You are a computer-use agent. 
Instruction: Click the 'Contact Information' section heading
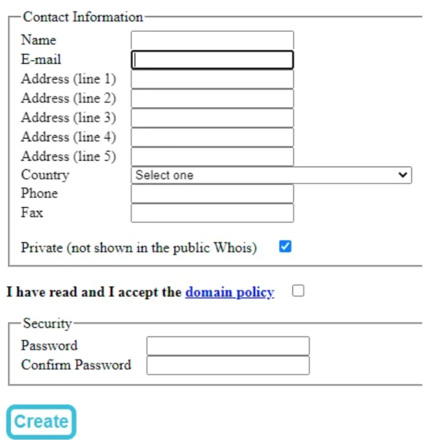[x=83, y=17]
